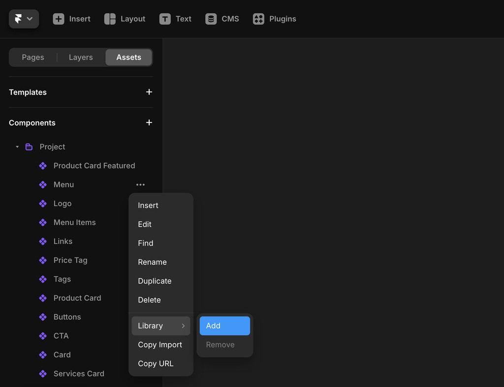Open the Insert panel icon
504x387 pixels.
59,19
